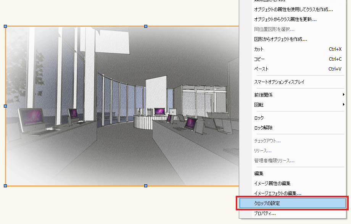Viewport: 351px width, 224px height.
Task: Click the bottom-middle selection handle
Action: click(x=145, y=185)
